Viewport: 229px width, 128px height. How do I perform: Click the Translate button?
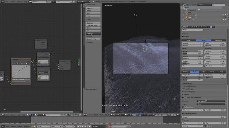pos(93,8)
